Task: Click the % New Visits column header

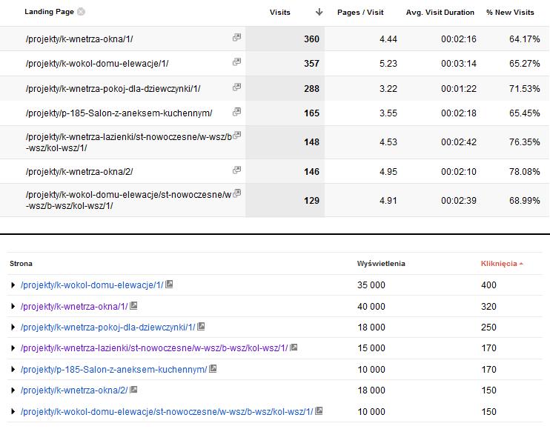Action: 510,13
